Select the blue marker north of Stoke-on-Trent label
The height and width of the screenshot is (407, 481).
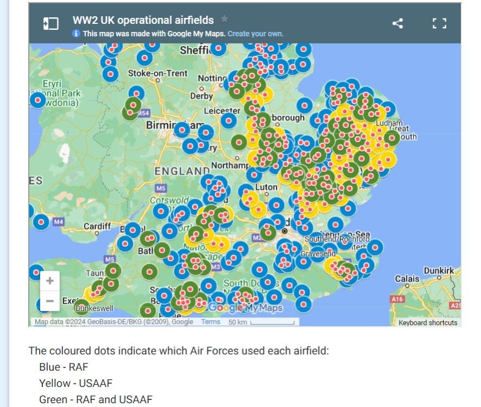(144, 58)
